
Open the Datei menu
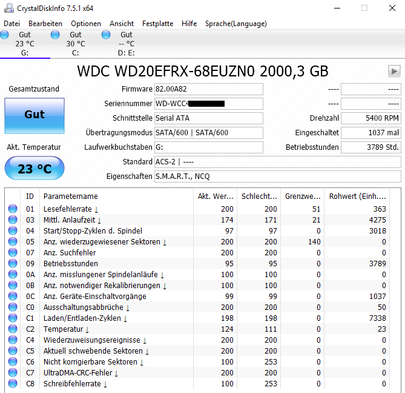(x=12, y=24)
